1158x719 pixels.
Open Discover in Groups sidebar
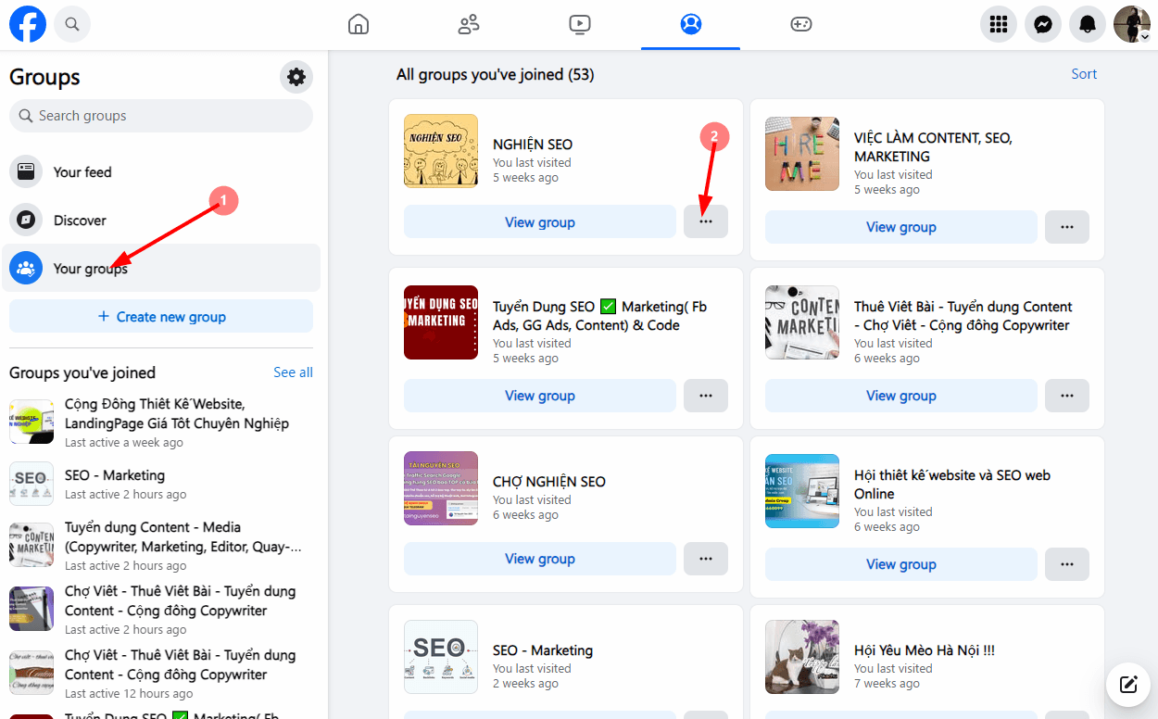[x=161, y=221]
